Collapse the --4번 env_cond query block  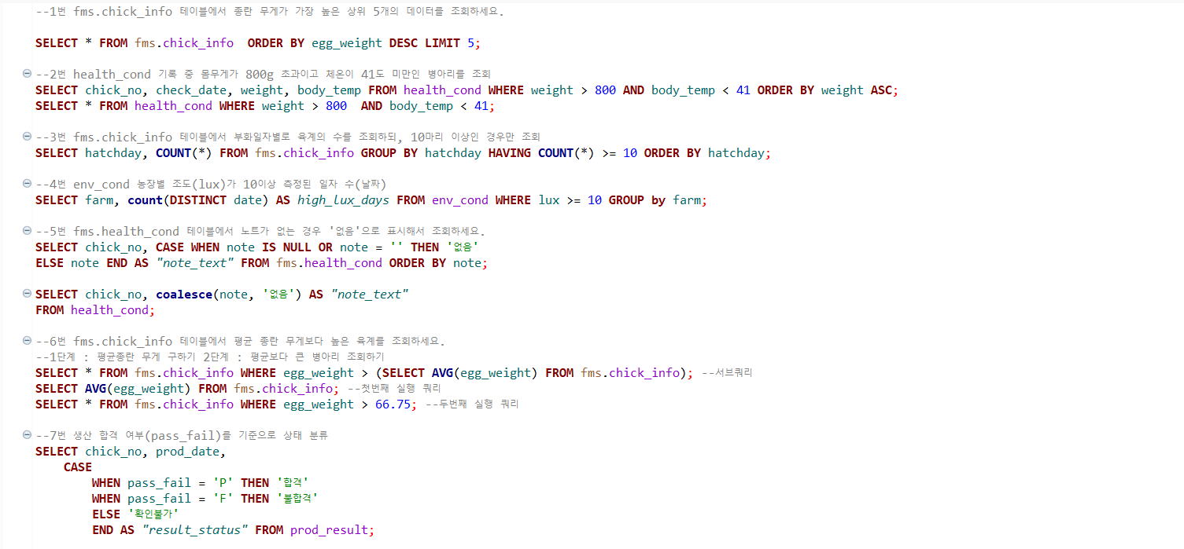click(x=28, y=184)
